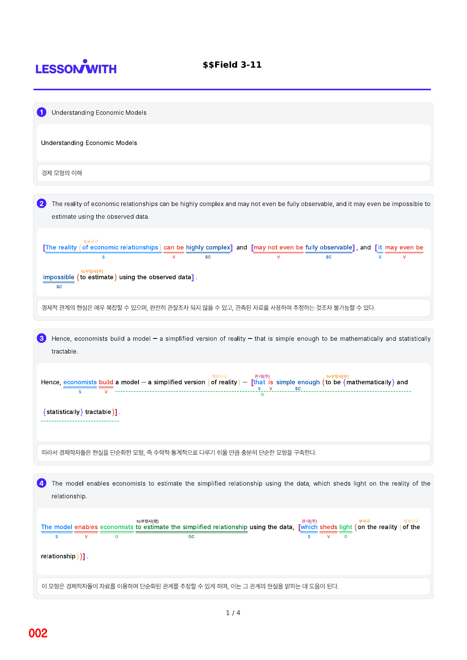Click 'highly complex' in sentence 2

208,247
